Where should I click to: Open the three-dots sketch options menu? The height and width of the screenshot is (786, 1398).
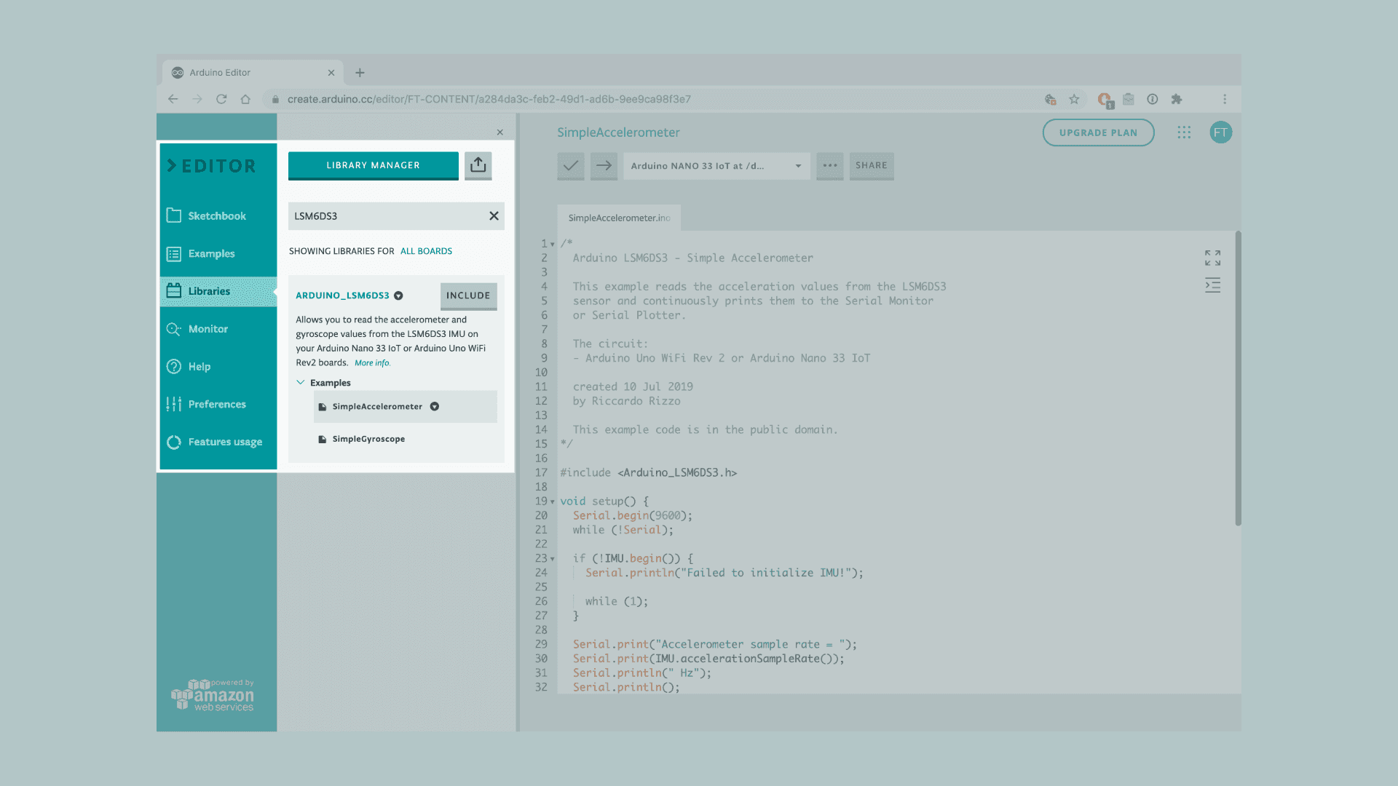tap(829, 166)
